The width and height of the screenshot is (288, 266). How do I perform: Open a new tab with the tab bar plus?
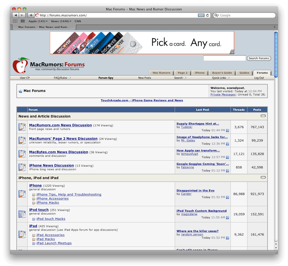[x=274, y=27]
